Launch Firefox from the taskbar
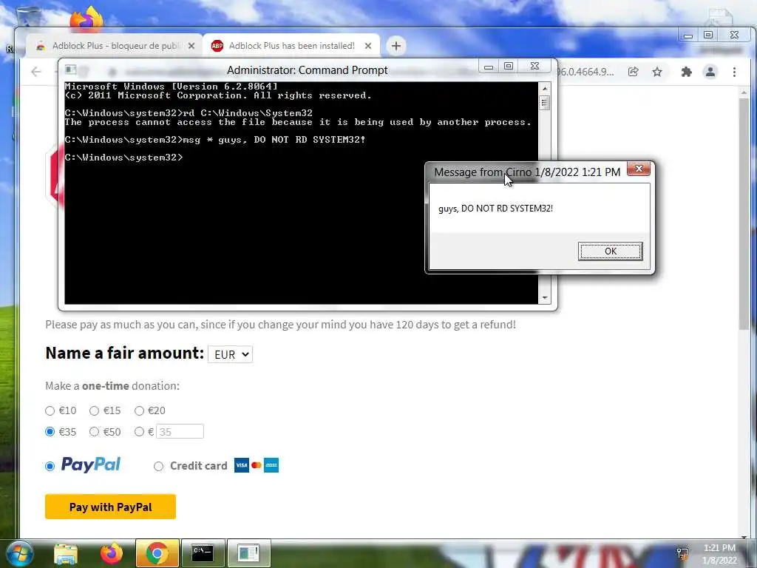757x568 pixels. tap(112, 553)
